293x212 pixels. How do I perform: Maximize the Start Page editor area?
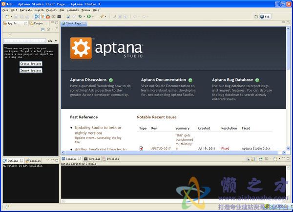(x=288, y=23)
